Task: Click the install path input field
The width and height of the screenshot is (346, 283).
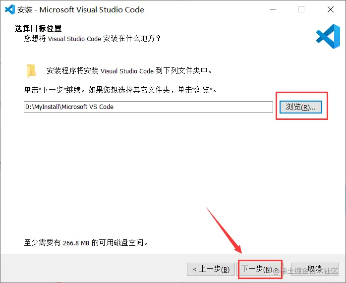Action: click(148, 107)
